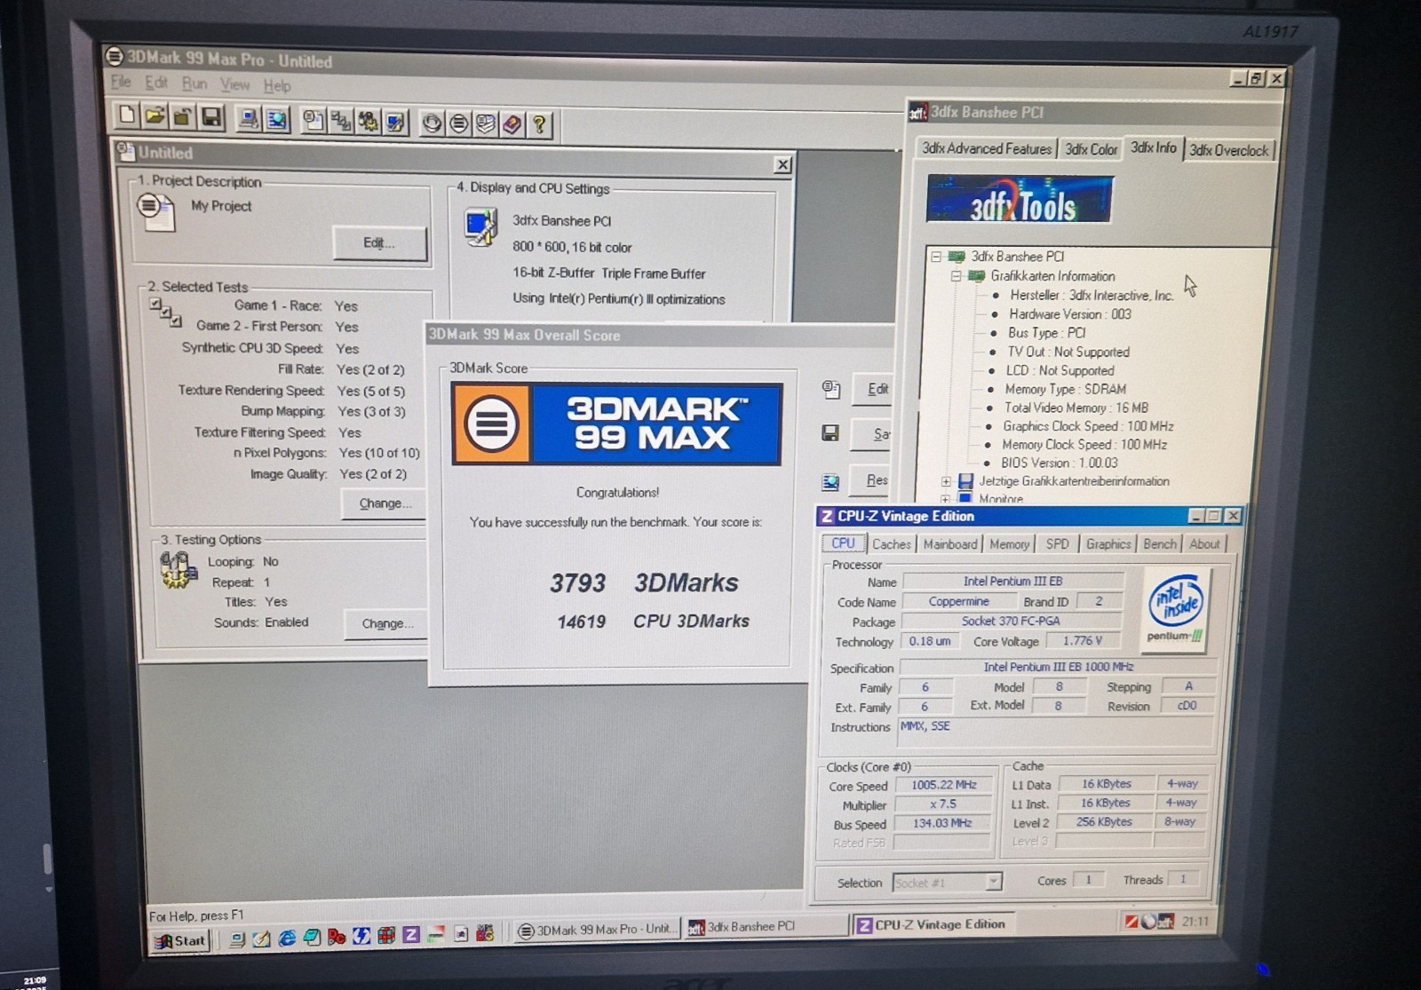Screen dimensions: 1421x990
Task: Open the Edit menu in 3DMark
Action: tap(156, 83)
